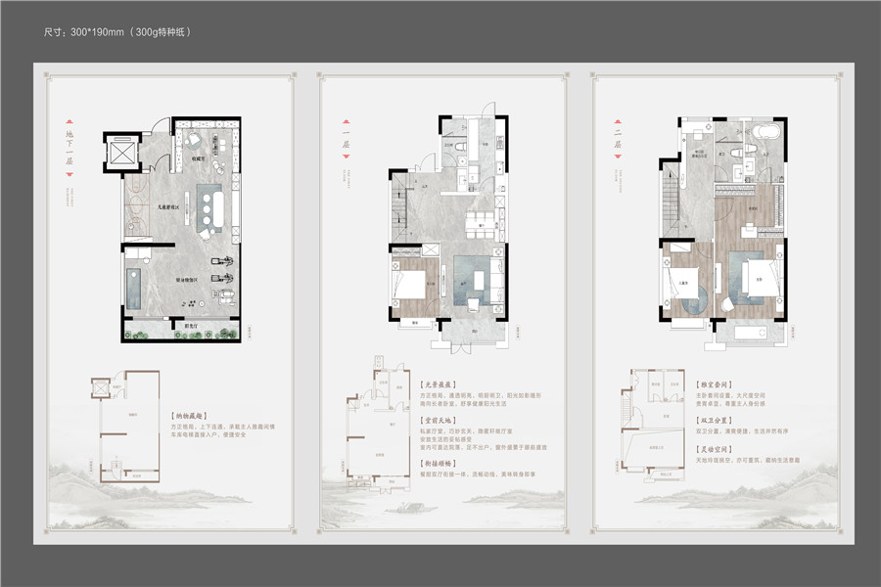This screenshot has height=587, width=881.
Task: Click the '阳光厅' label in basement plan
Action: point(191,325)
